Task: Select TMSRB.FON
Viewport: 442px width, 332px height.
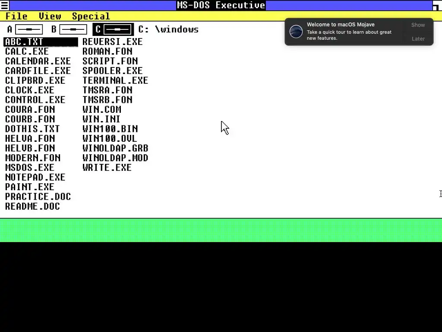Action: click(107, 100)
